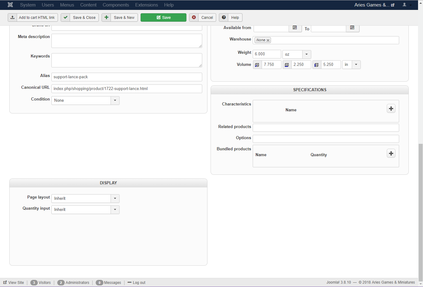Click the Visitors label in status bar
Image resolution: width=423 pixels, height=287 pixels.
coord(45,283)
